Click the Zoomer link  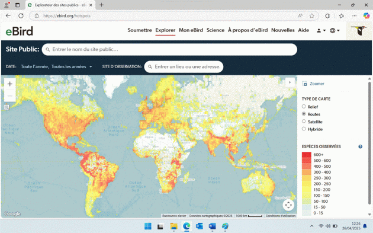click(317, 84)
